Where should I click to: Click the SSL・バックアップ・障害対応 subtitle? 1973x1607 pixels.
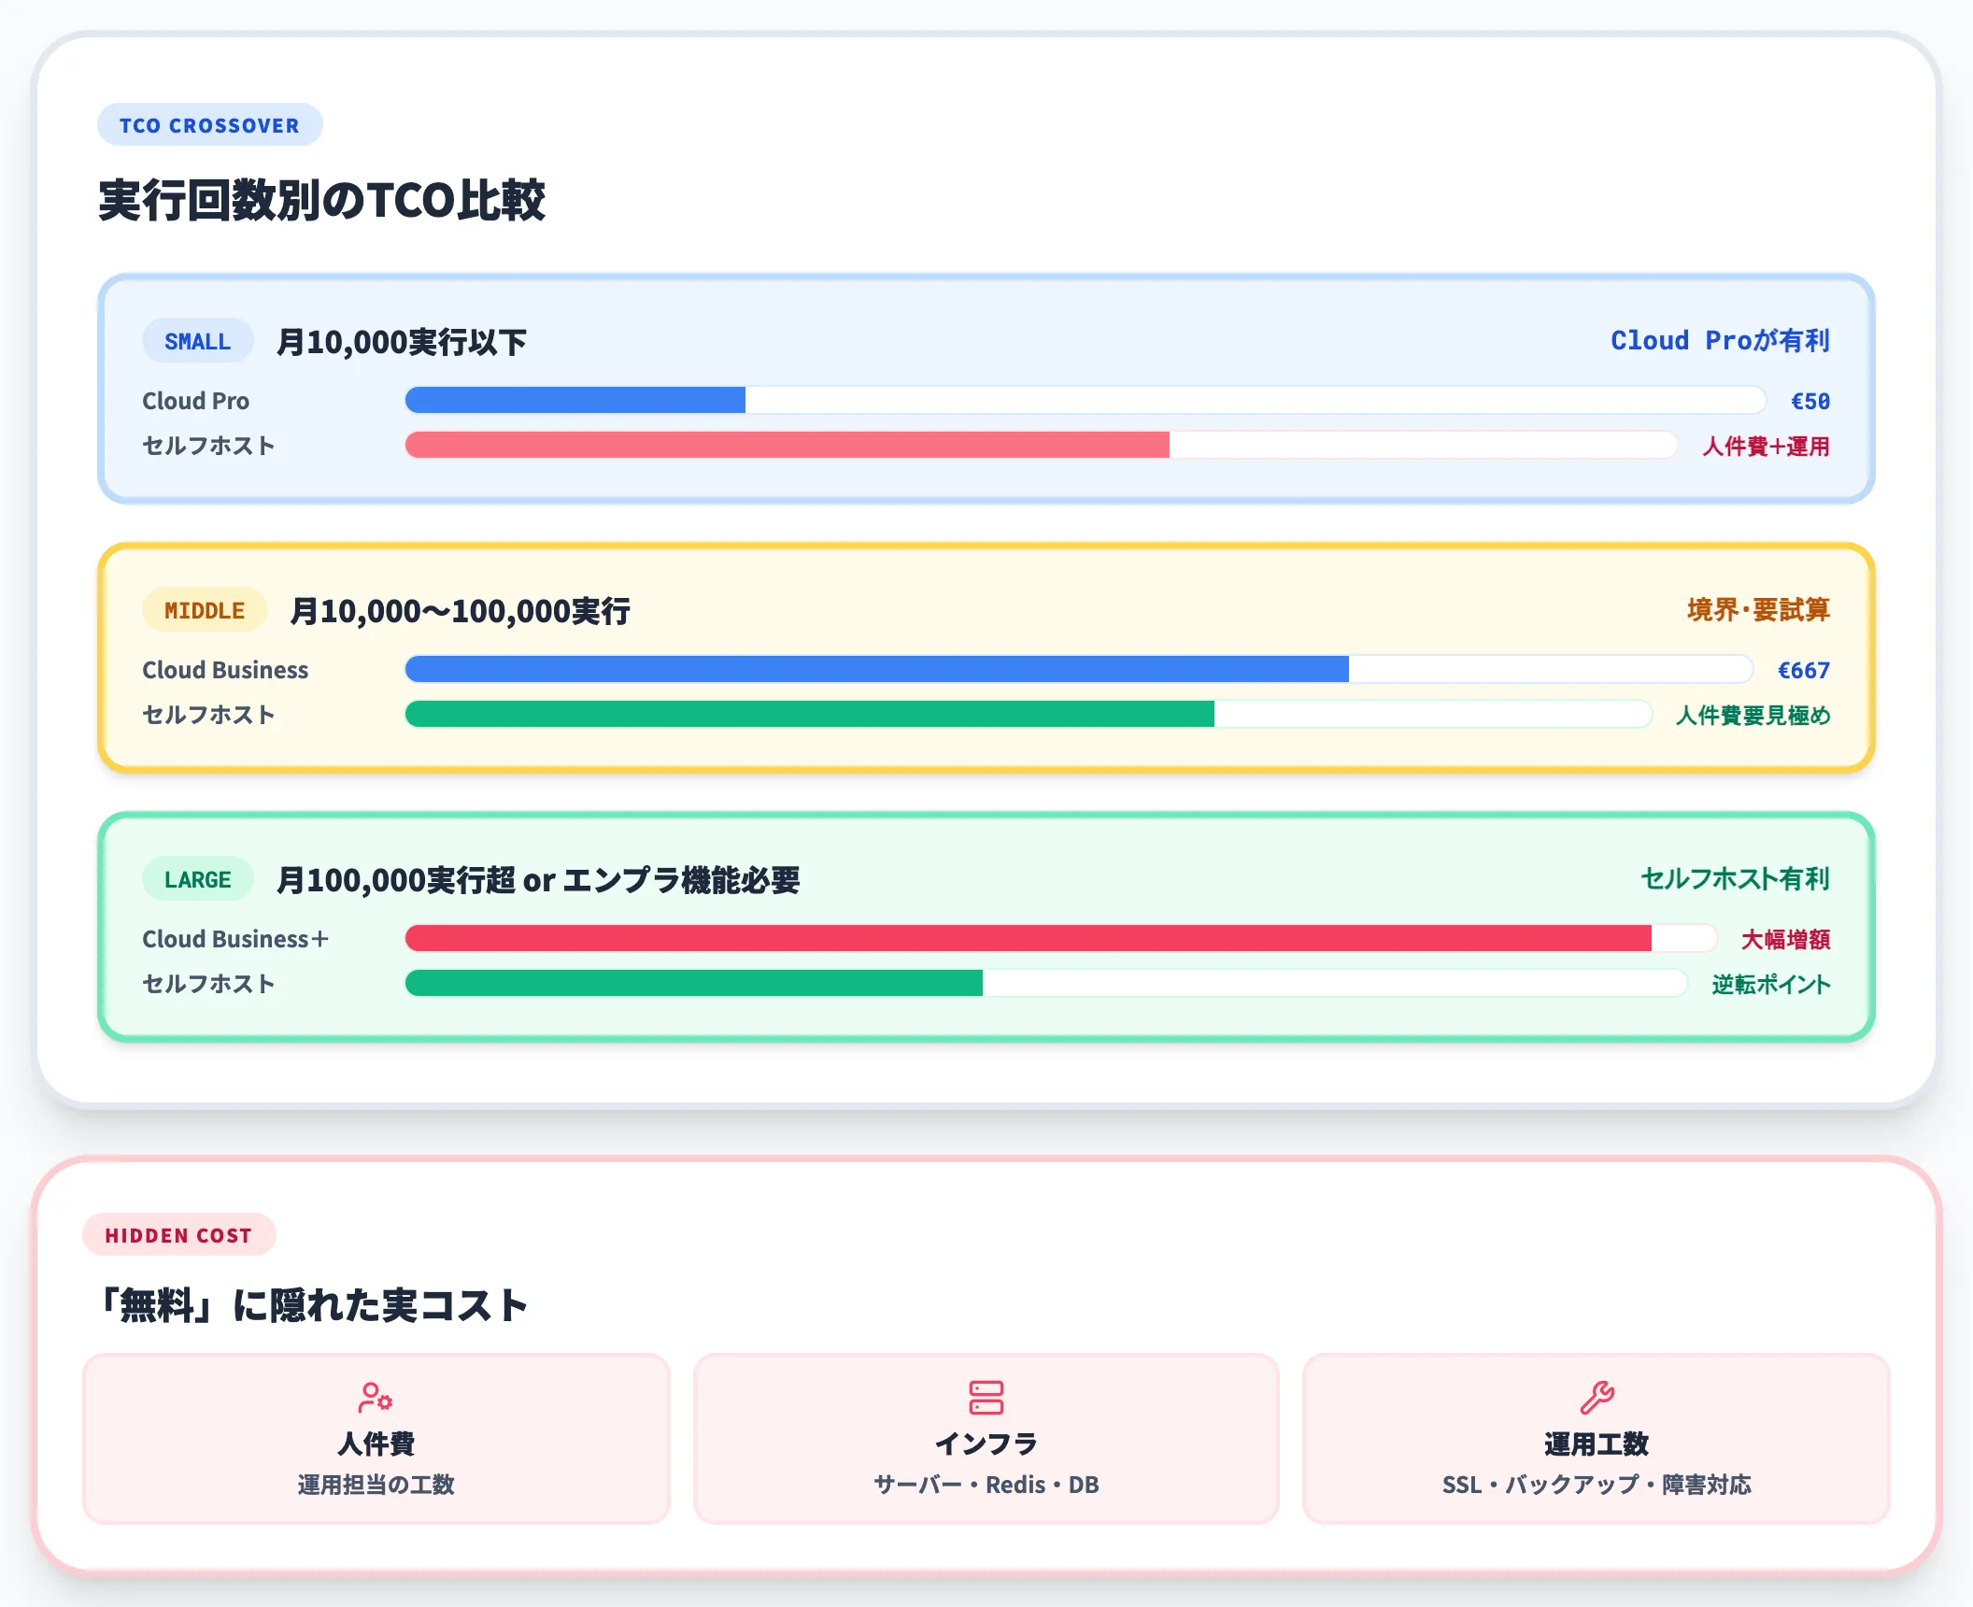point(1597,1485)
